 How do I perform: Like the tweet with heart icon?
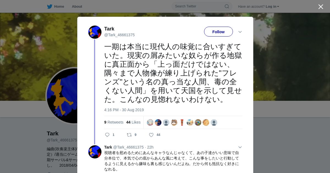[x=151, y=135]
